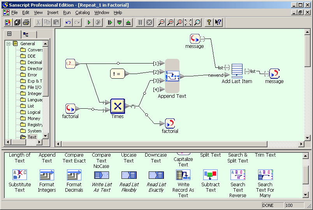Screen dimensions: 313x210
Task: Click the yellow question mark Help icon
Action: [x=209, y=22]
